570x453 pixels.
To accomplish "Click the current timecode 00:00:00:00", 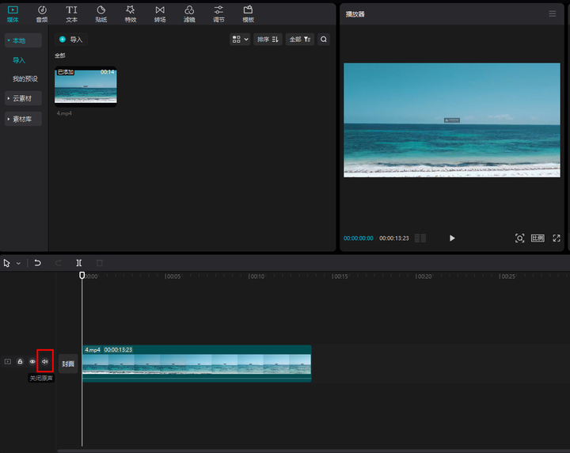I will [x=359, y=238].
